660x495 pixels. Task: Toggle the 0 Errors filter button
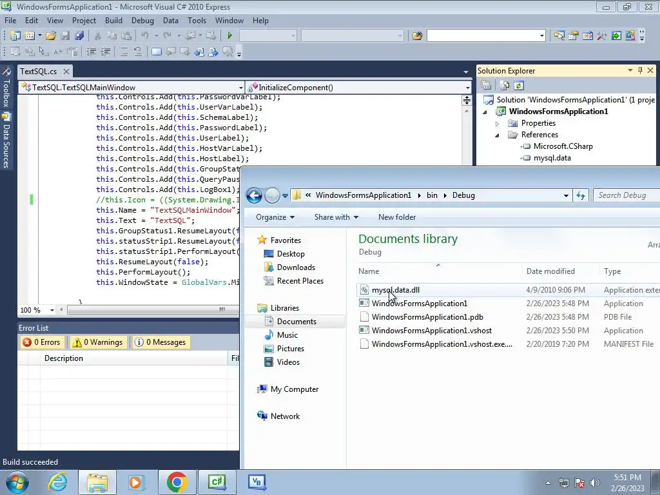pos(42,342)
